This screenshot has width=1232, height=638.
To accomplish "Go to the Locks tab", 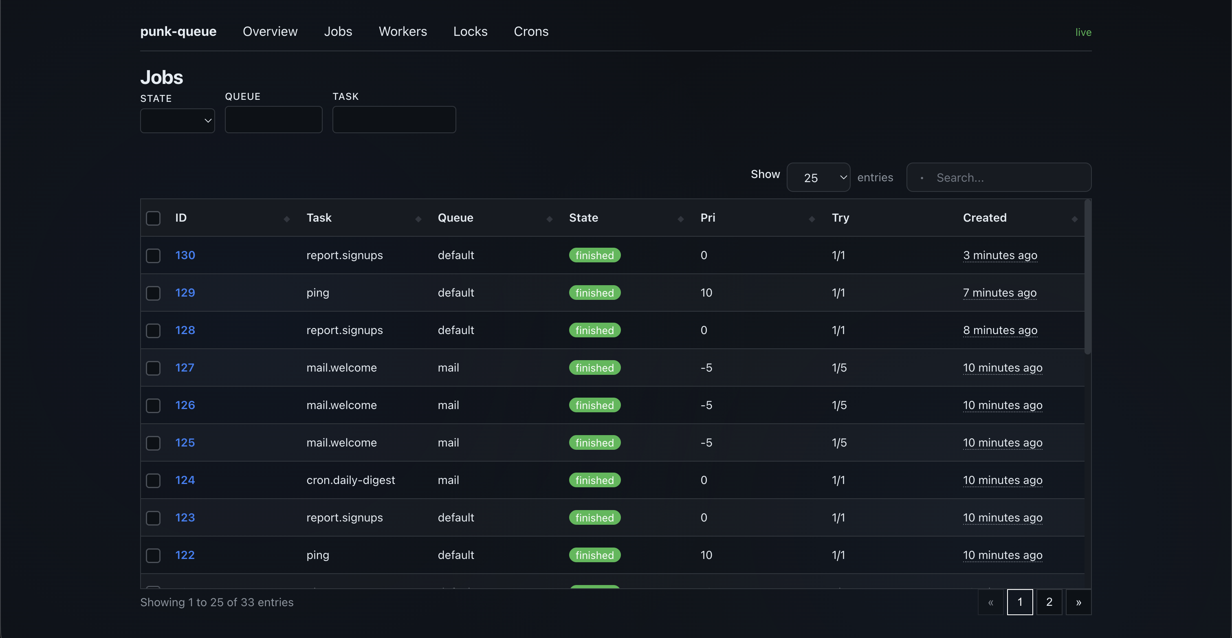I will pos(470,31).
